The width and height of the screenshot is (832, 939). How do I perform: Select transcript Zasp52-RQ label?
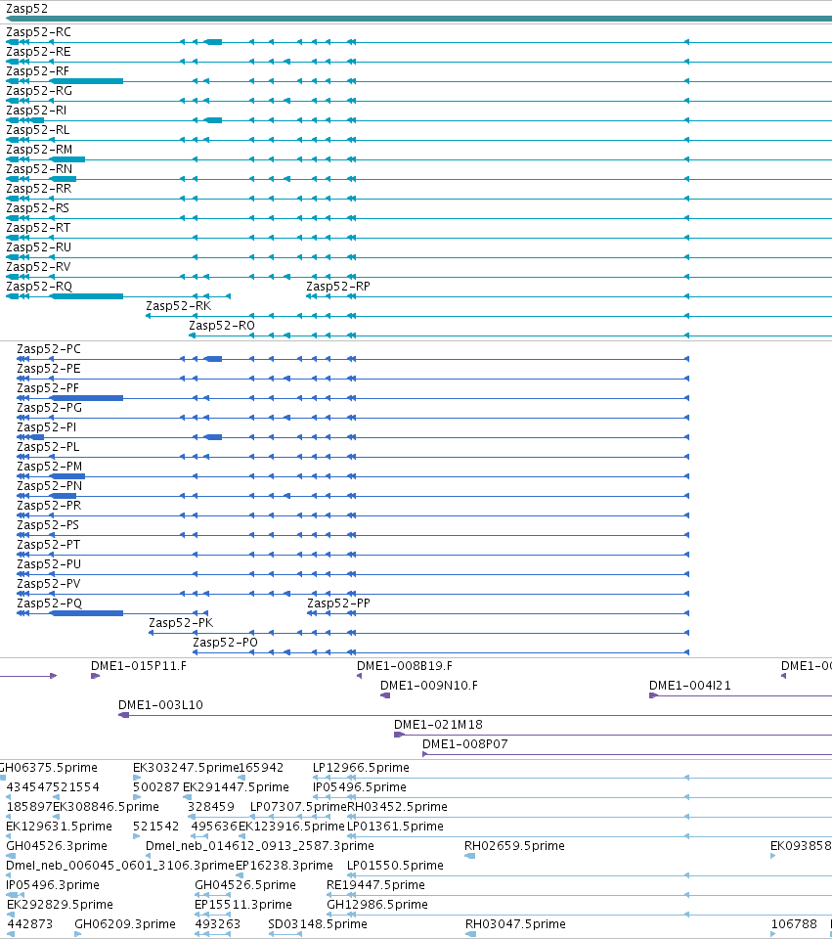39,287
